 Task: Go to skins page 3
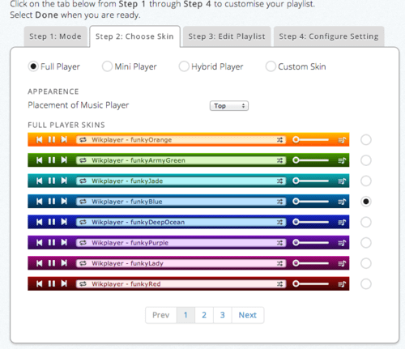coord(223,315)
